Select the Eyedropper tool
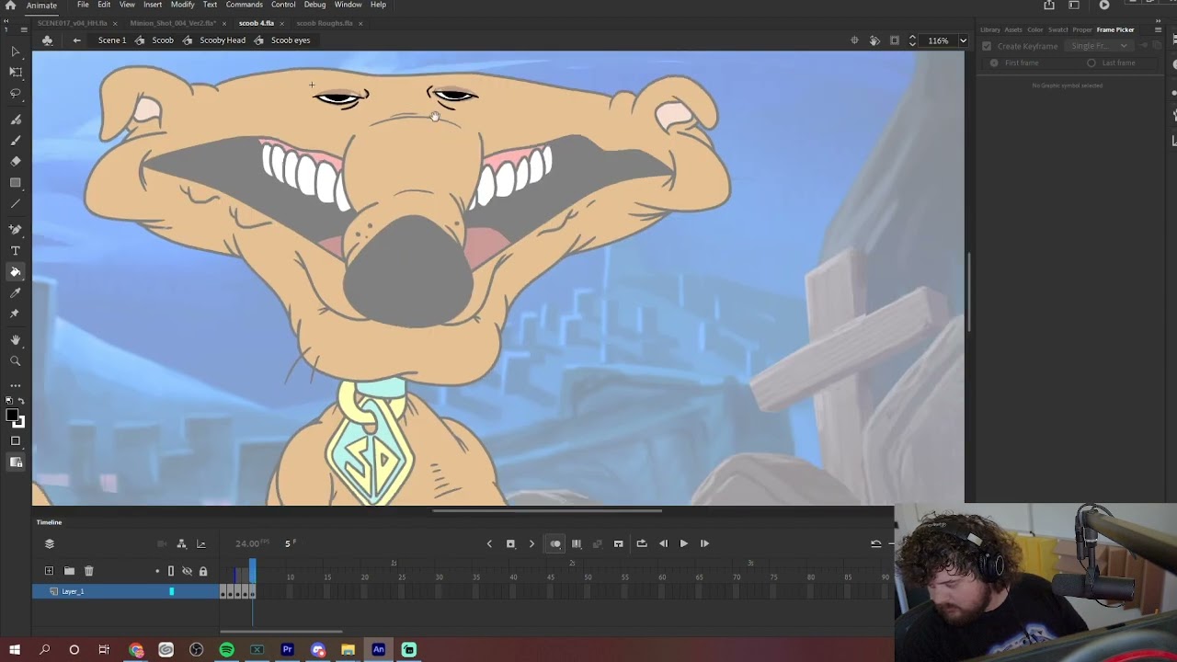This screenshot has width=1177, height=662. coord(16,292)
